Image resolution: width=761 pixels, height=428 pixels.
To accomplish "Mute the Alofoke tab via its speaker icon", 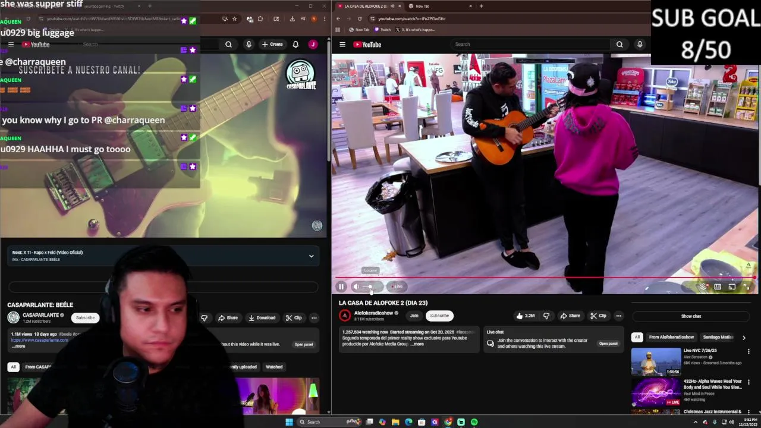I will coord(392,6).
